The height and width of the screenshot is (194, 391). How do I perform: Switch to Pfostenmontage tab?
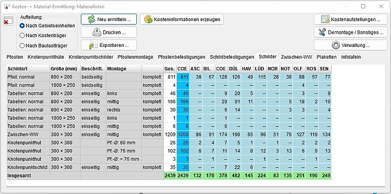click(135, 57)
